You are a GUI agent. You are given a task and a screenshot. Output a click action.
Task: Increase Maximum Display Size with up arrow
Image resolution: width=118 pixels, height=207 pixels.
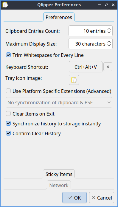(x=109, y=42)
